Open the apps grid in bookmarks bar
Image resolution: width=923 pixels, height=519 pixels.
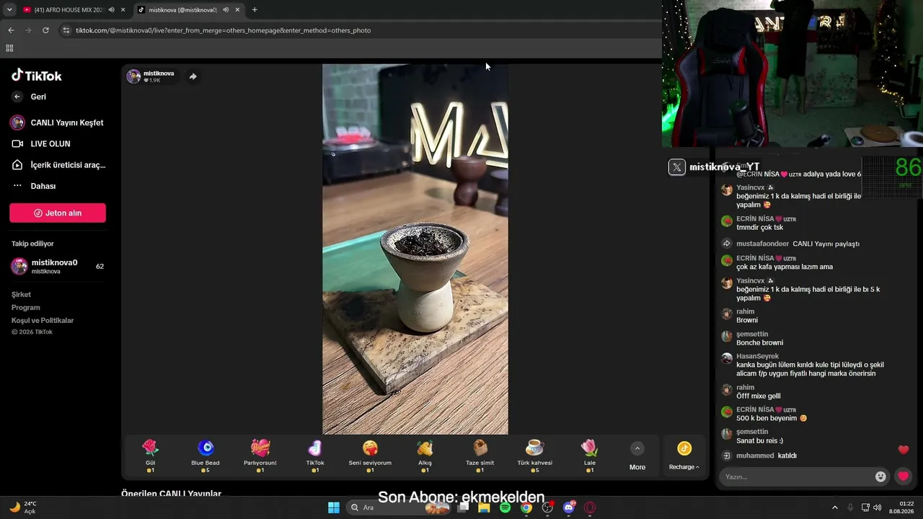pyautogui.click(x=9, y=48)
